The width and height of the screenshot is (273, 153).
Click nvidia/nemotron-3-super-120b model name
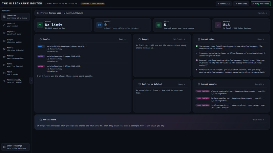tap(64, 56)
